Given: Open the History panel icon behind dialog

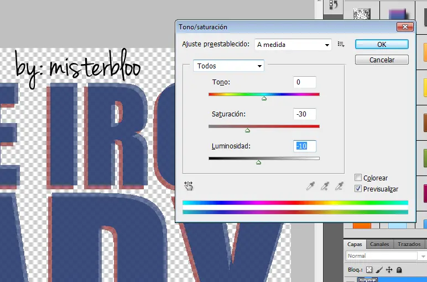Looking at the screenshot, I should point(334,4).
